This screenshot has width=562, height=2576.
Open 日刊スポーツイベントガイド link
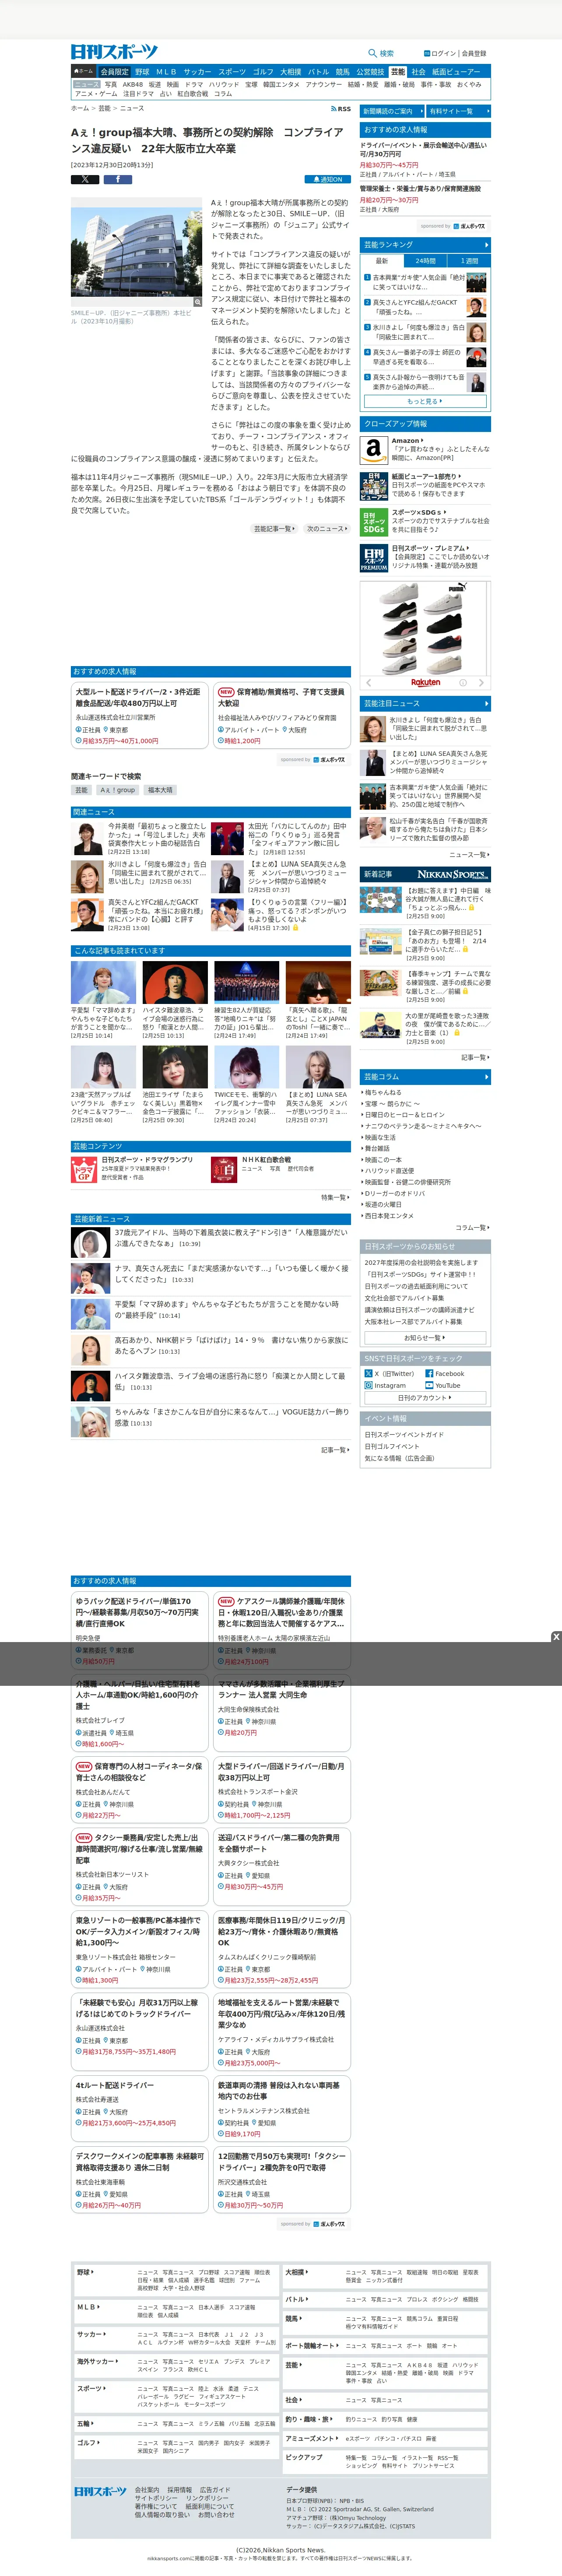(404, 1435)
